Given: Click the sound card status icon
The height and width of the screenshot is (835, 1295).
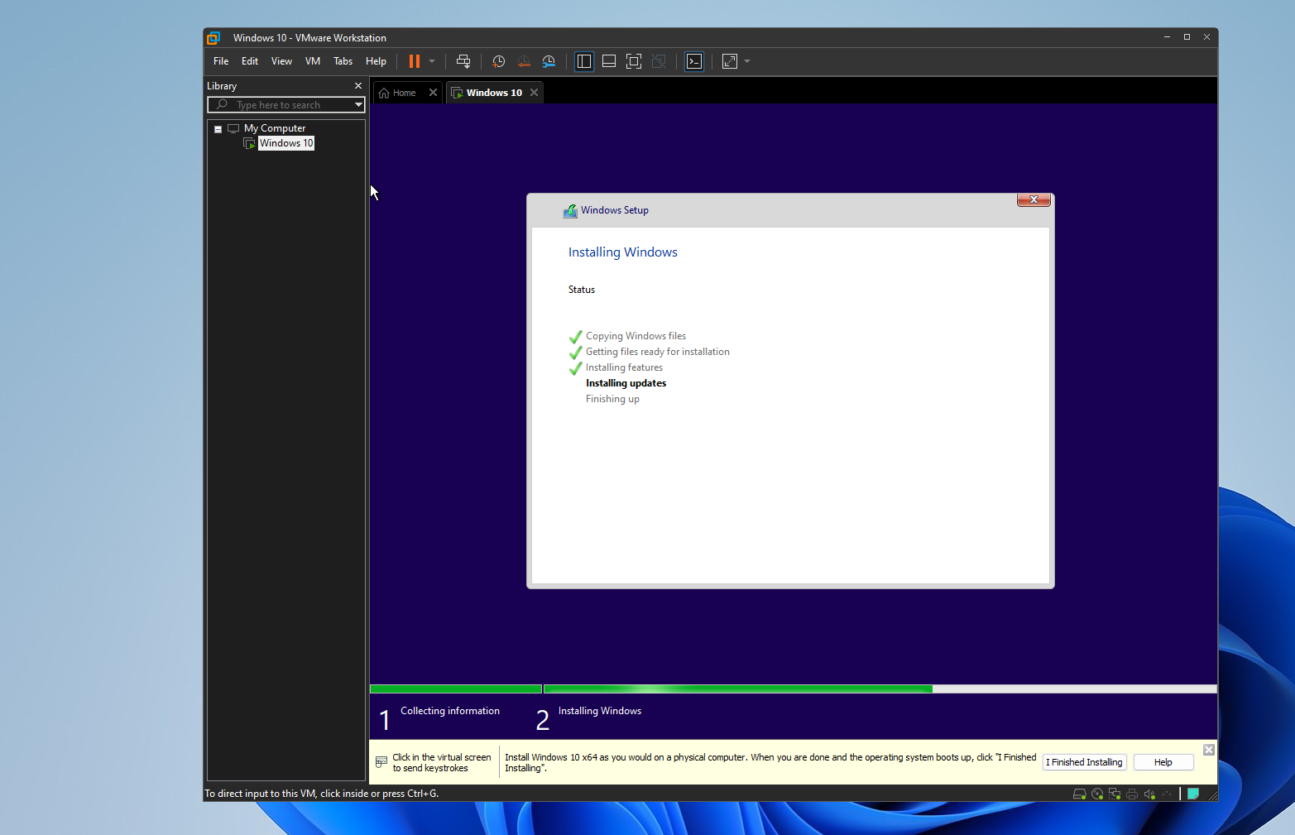Looking at the screenshot, I should coord(1149,794).
